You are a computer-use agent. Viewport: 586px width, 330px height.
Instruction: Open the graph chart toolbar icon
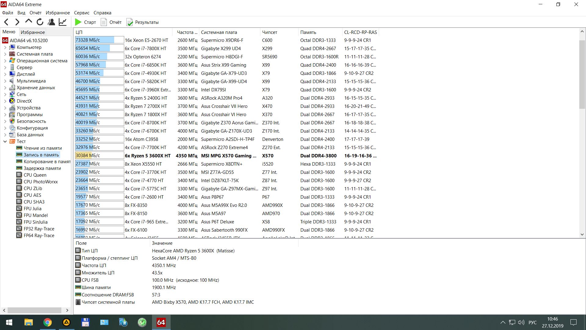click(63, 22)
